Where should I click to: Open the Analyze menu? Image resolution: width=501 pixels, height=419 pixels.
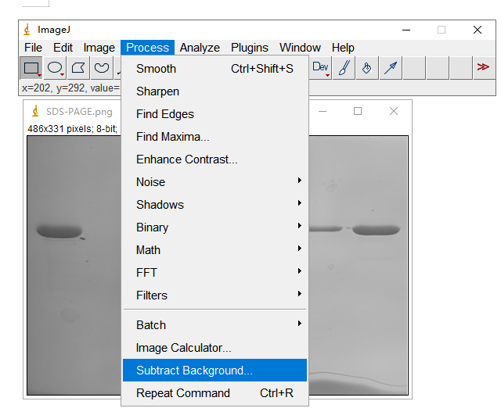tap(200, 48)
